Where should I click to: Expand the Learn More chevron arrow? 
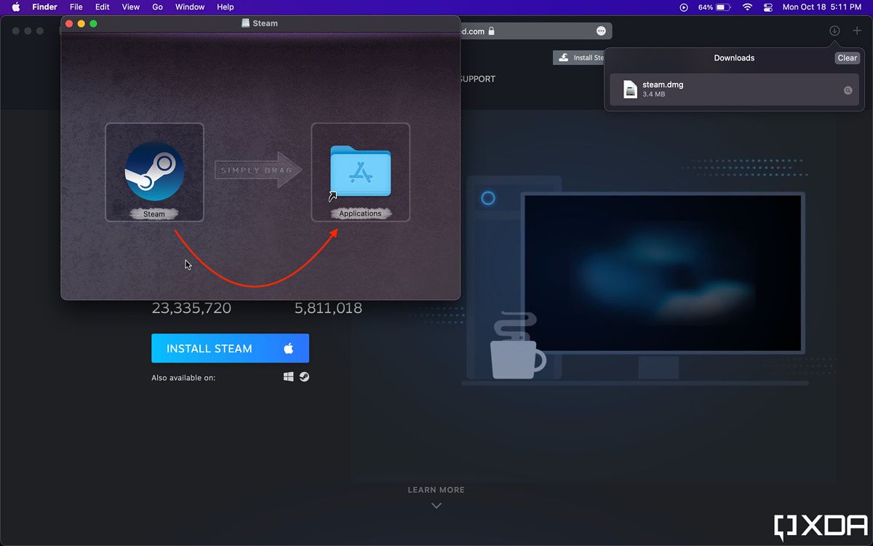point(436,505)
